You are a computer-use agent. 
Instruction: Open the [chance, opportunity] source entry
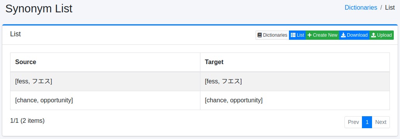[x=44, y=100]
